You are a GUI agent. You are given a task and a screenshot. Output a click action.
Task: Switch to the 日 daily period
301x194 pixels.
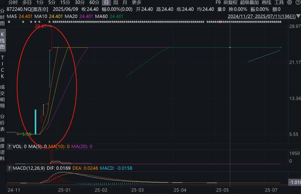106,3
